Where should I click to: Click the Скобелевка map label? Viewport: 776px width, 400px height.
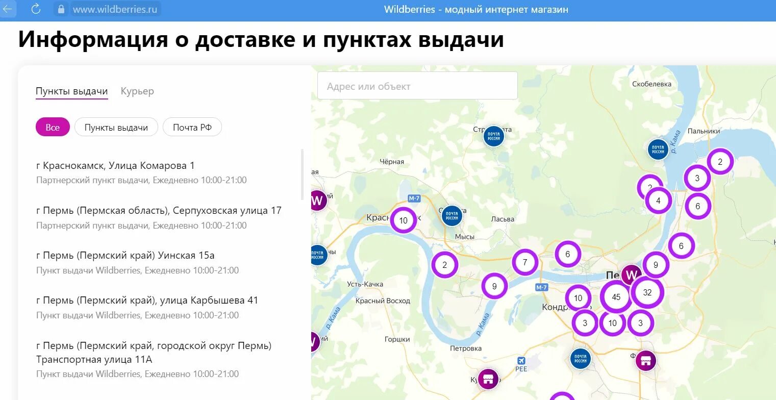pos(652,84)
